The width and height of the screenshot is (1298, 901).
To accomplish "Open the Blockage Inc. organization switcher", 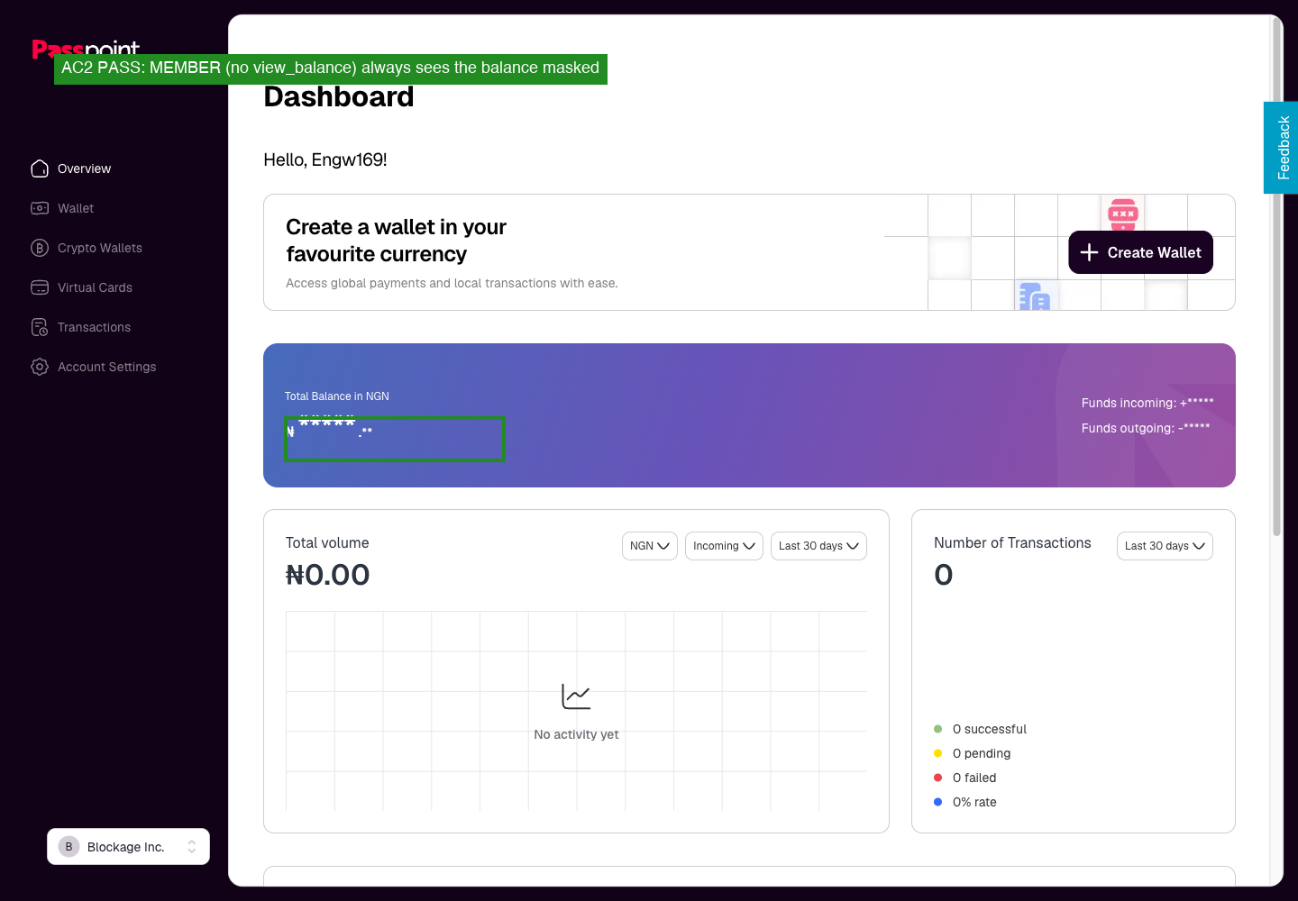I will pyautogui.click(x=128, y=847).
